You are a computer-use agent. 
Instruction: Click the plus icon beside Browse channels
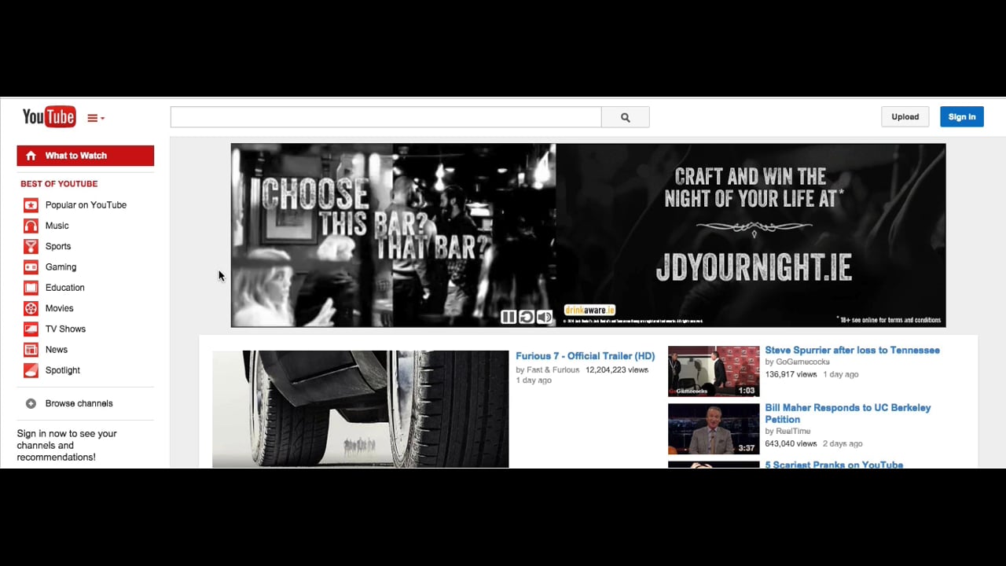[x=31, y=403]
